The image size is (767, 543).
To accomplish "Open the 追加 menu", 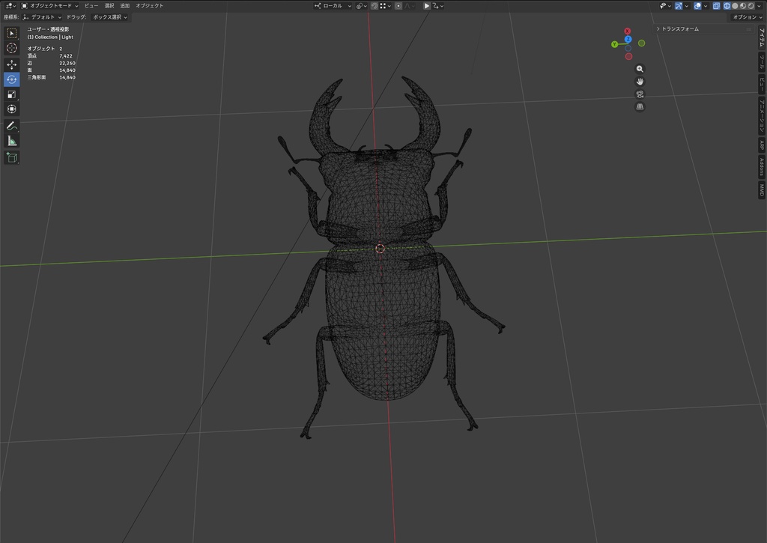I will [125, 6].
